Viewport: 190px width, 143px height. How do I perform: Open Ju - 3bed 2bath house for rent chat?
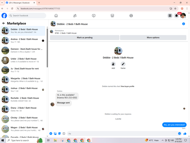[x=23, y=70]
